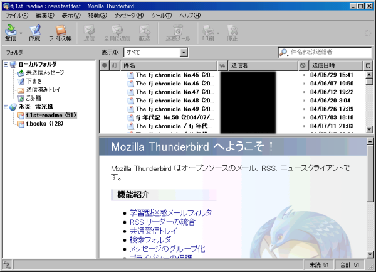Click the 受信 (Get Mail) toolbar icon

pos(11,33)
